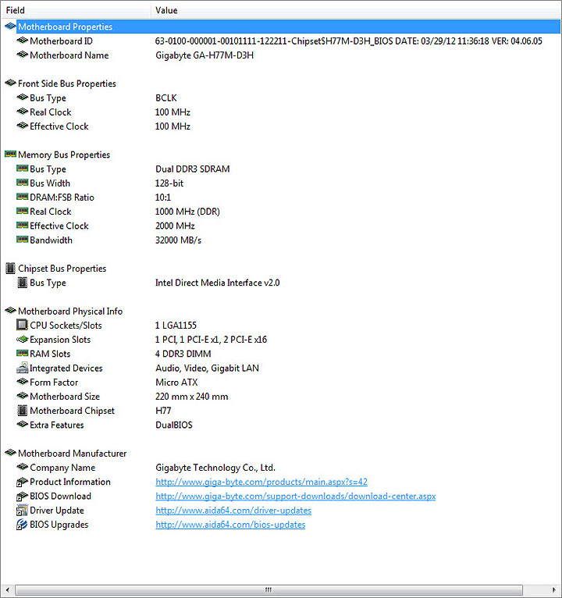The image size is (562, 598).
Task: Click the value 32000 MB/s
Action: pos(178,240)
